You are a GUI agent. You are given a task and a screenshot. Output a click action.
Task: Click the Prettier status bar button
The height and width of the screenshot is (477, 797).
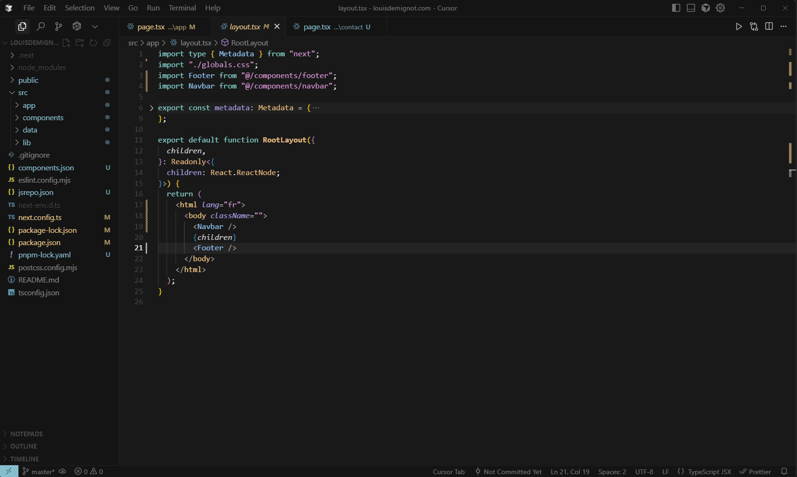[x=755, y=471]
